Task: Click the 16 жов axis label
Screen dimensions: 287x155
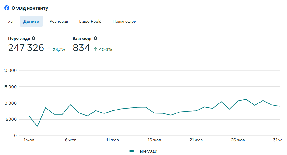Action: point(154,140)
